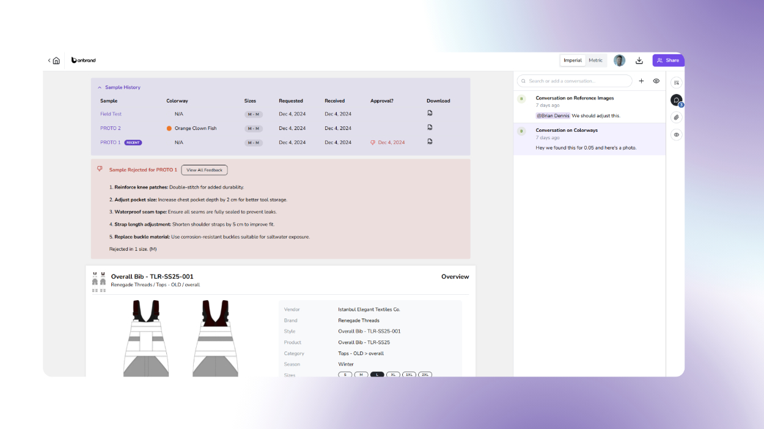Switch units to Metric
This screenshot has width=764, height=429.
pos(595,60)
